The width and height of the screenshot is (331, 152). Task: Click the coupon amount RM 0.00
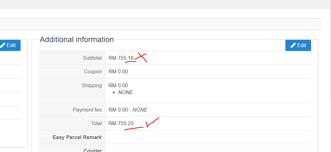click(x=118, y=72)
